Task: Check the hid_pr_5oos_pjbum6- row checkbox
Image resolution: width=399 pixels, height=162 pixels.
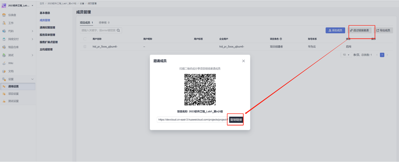Action: click(x=85, y=47)
